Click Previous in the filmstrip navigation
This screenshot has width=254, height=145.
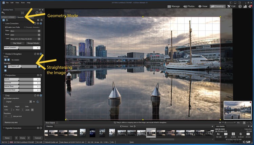point(124,126)
